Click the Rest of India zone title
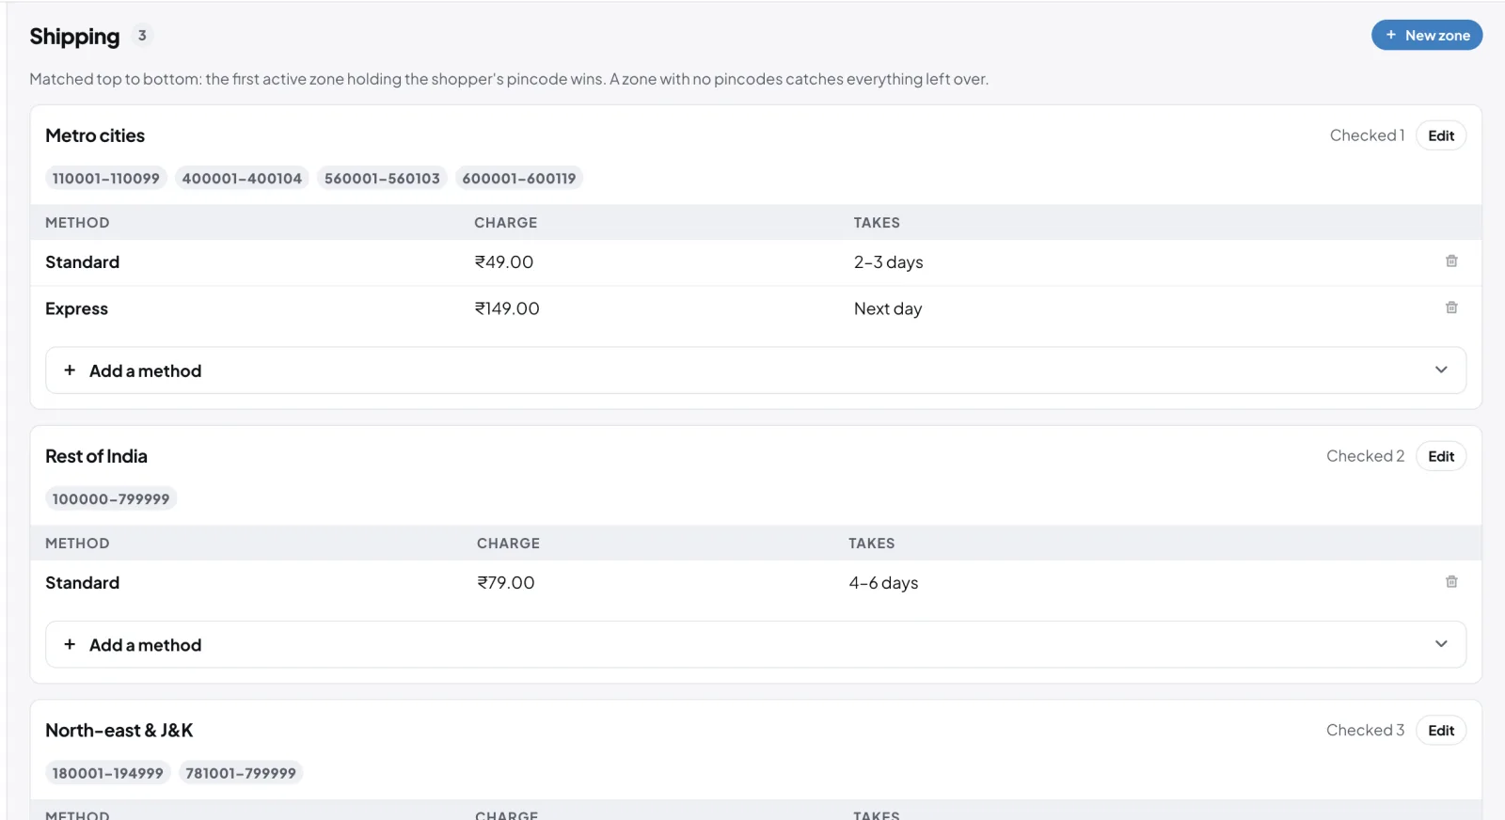 pyautogui.click(x=96, y=456)
